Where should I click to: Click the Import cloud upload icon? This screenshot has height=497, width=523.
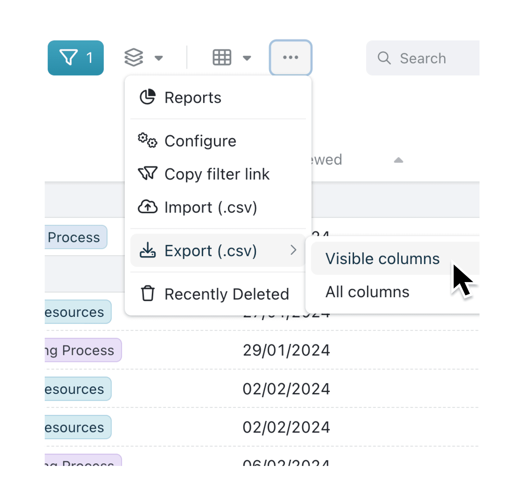point(148,207)
